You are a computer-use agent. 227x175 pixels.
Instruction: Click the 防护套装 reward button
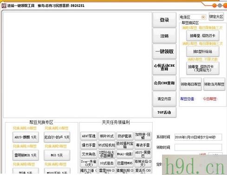[125, 136]
